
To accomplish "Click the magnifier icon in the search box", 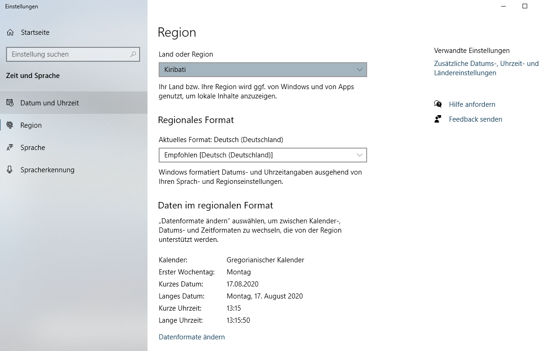I will (133, 54).
